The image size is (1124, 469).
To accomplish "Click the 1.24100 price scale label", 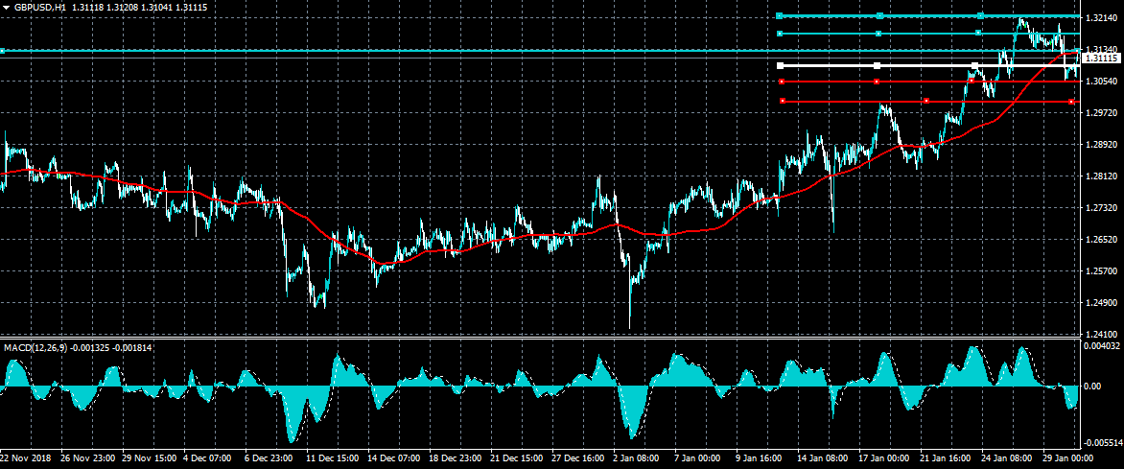I will pyautogui.click(x=1102, y=335).
